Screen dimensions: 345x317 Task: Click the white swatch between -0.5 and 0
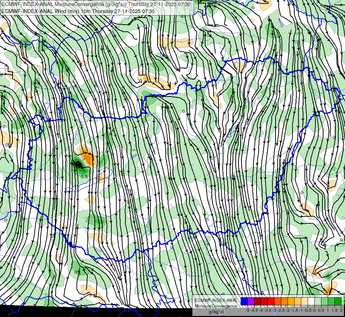311,301
